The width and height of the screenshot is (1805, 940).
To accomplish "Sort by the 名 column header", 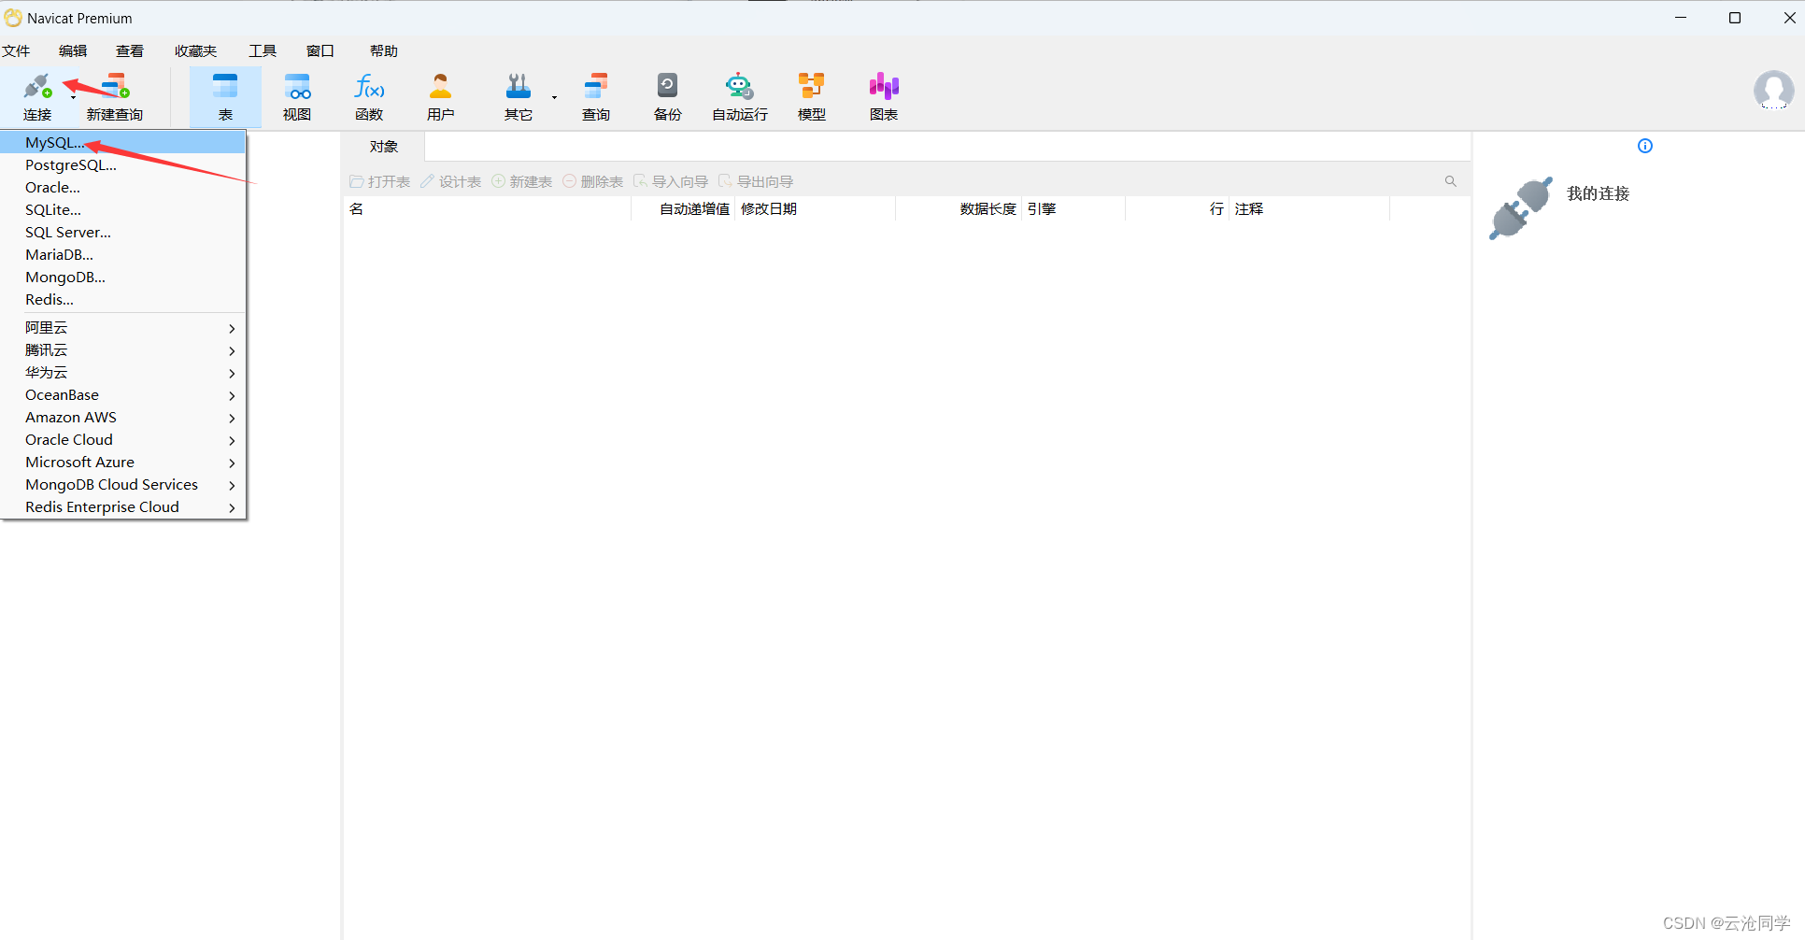I will [x=487, y=209].
